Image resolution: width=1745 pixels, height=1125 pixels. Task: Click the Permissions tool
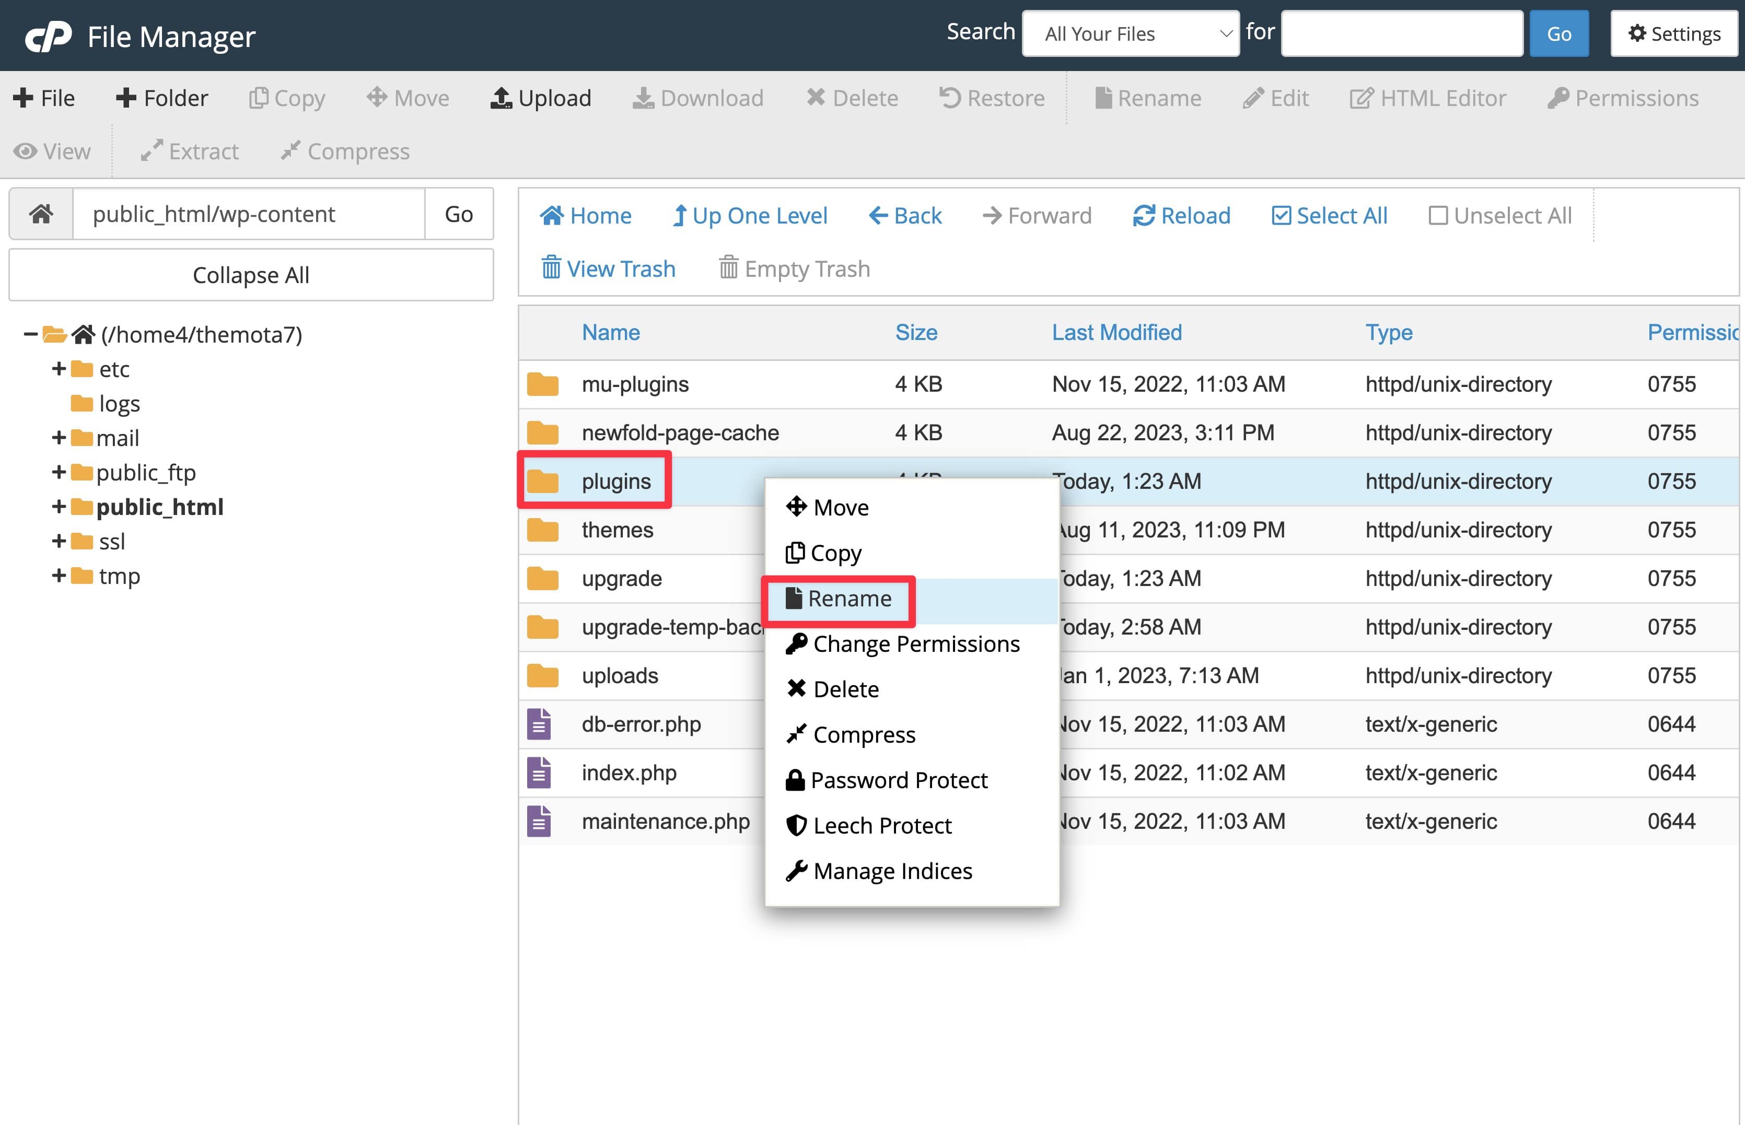1623,97
